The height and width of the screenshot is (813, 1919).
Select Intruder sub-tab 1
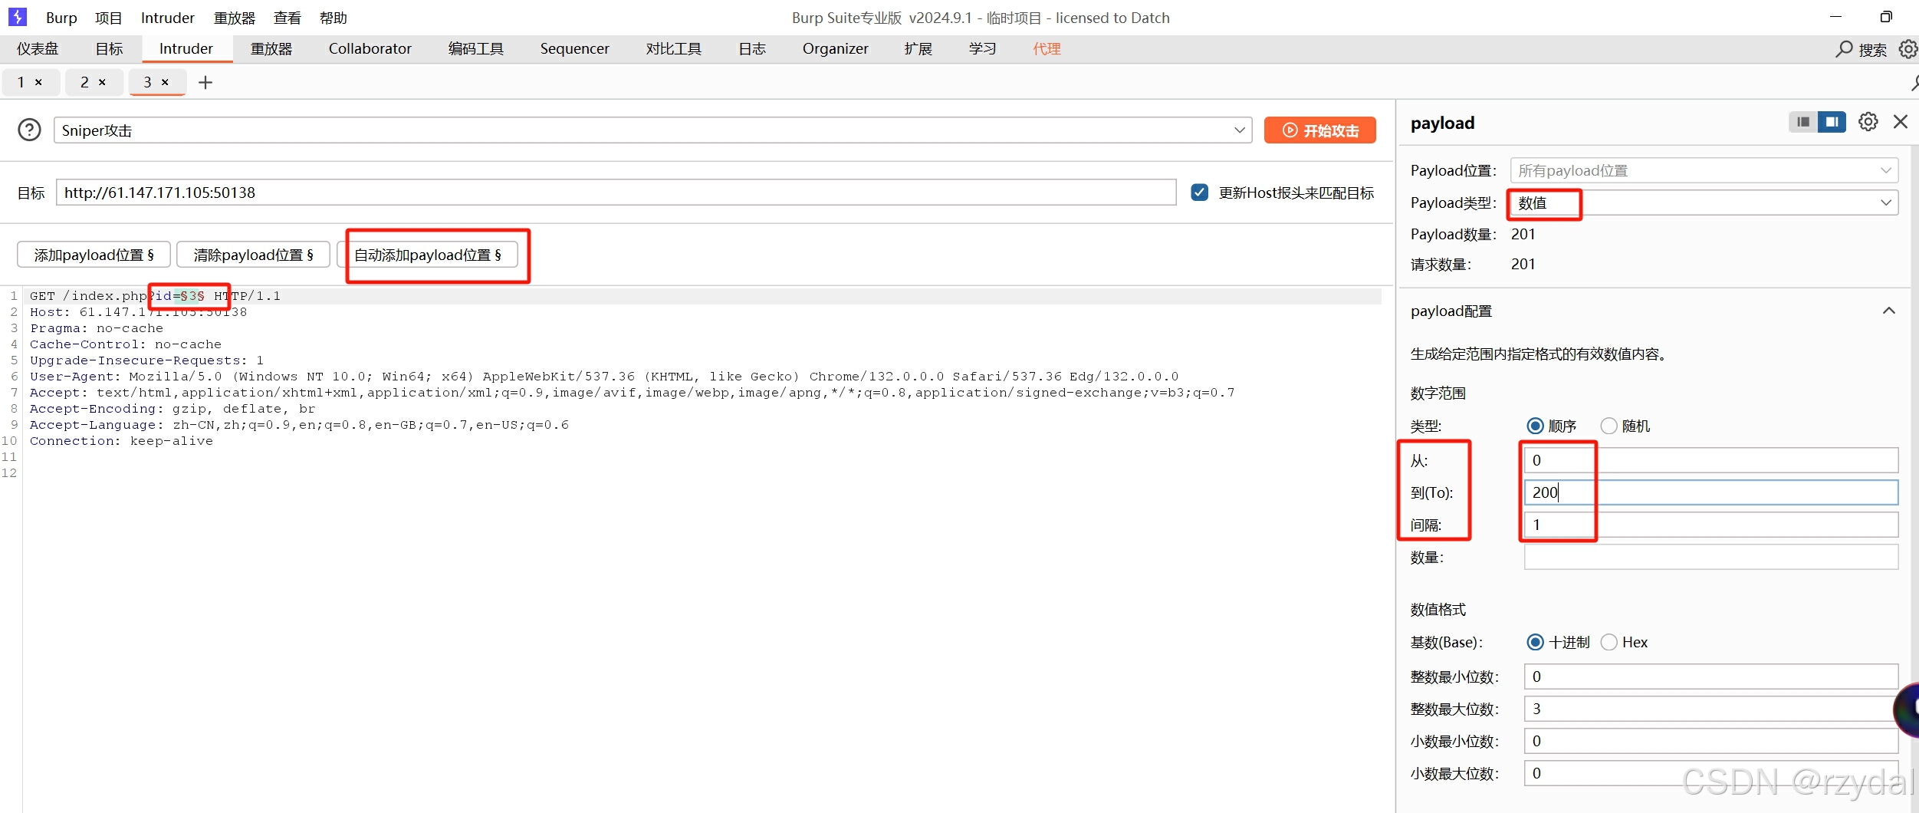(x=21, y=82)
